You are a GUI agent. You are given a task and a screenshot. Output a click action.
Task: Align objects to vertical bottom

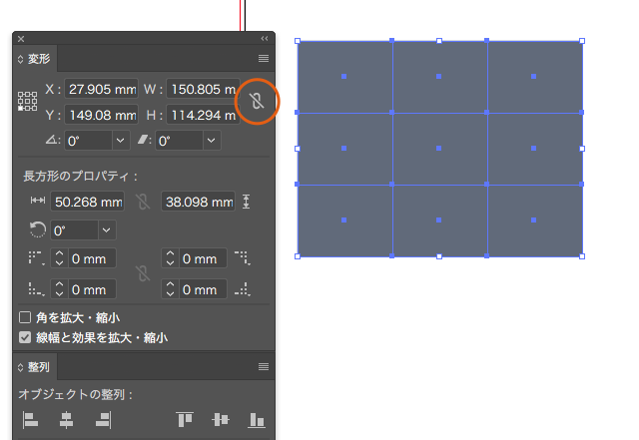[x=257, y=420]
